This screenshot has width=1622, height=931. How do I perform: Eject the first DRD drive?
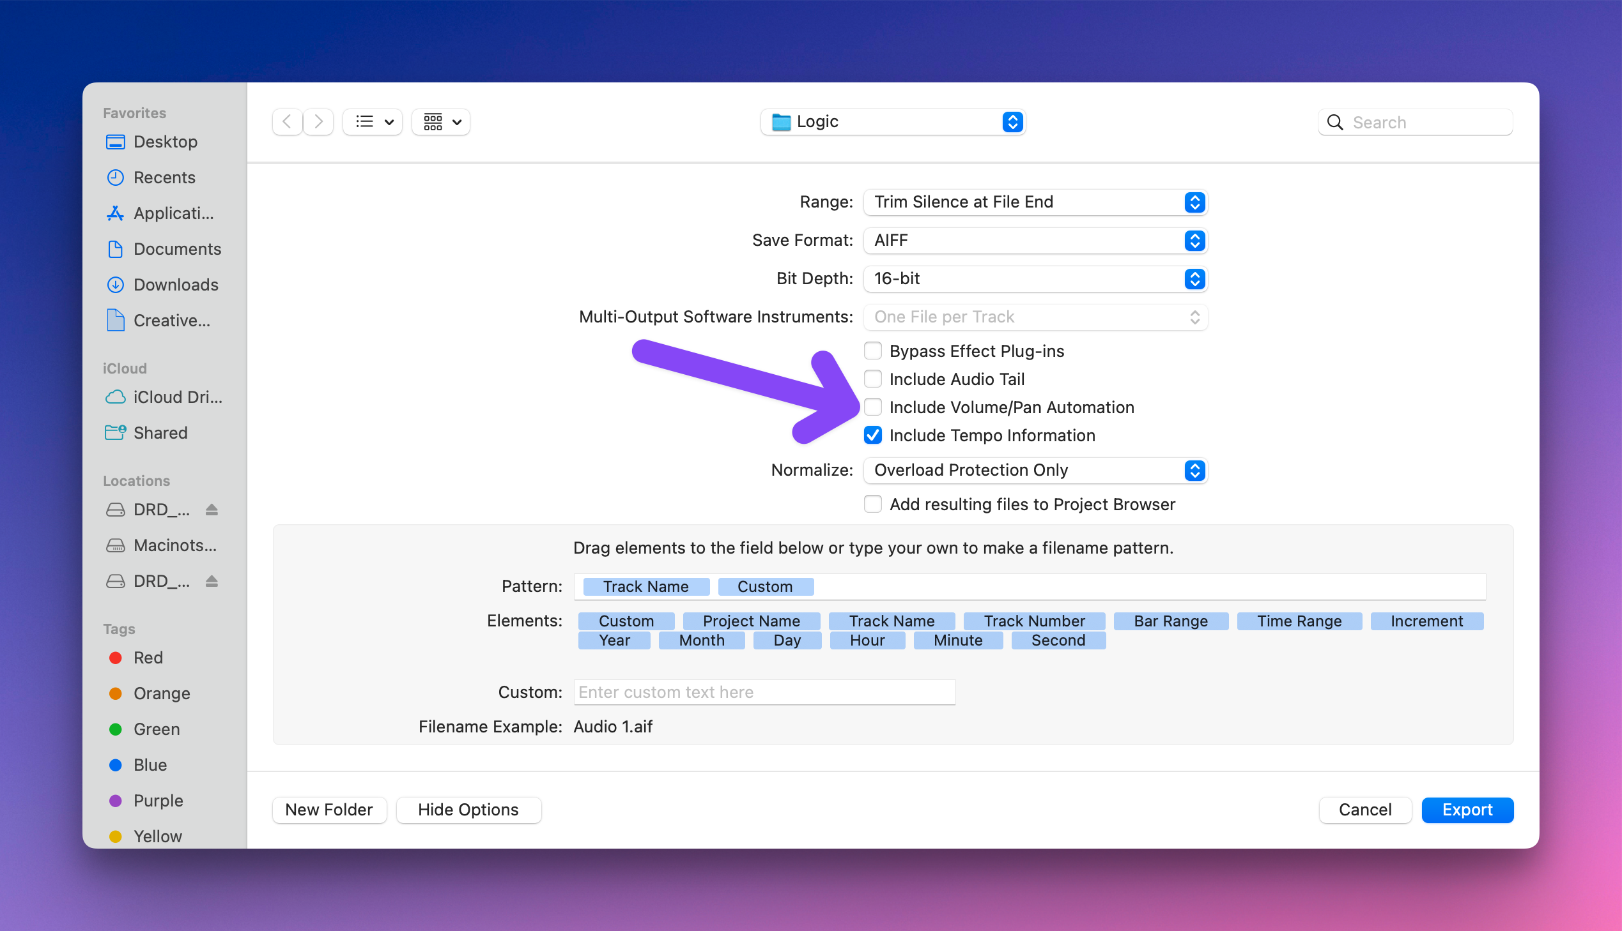(x=212, y=510)
